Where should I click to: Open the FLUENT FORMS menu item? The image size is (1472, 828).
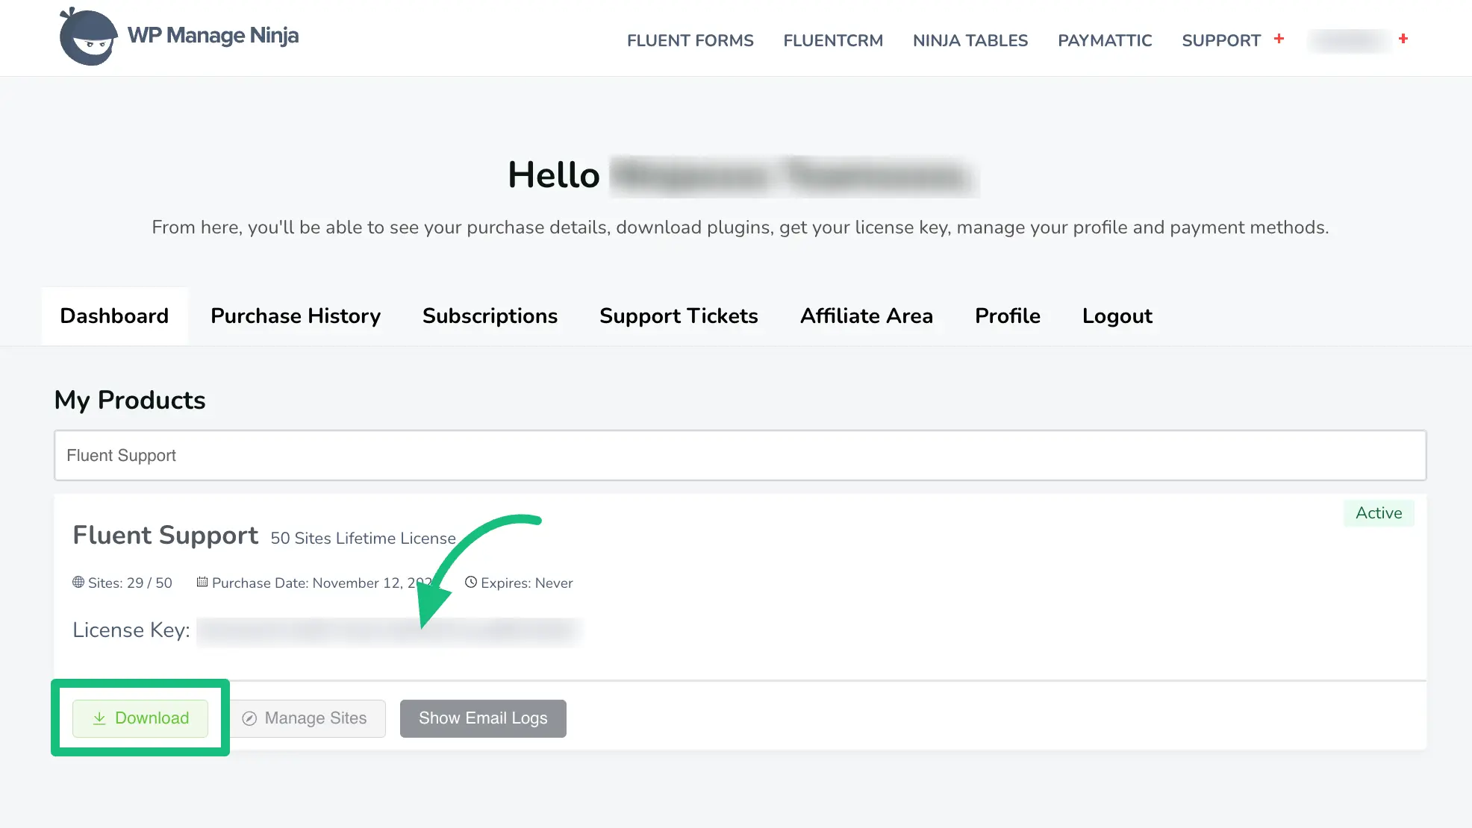pos(690,40)
